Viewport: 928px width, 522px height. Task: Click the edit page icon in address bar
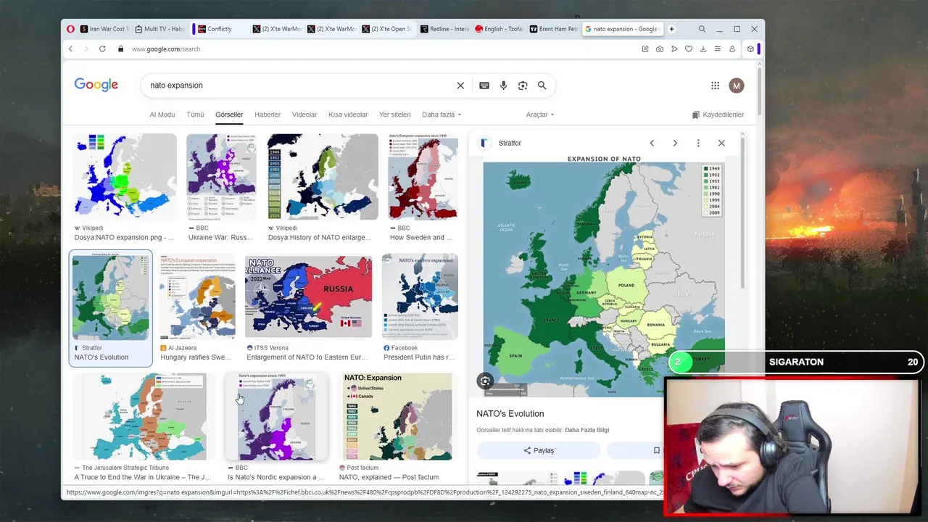click(x=645, y=49)
